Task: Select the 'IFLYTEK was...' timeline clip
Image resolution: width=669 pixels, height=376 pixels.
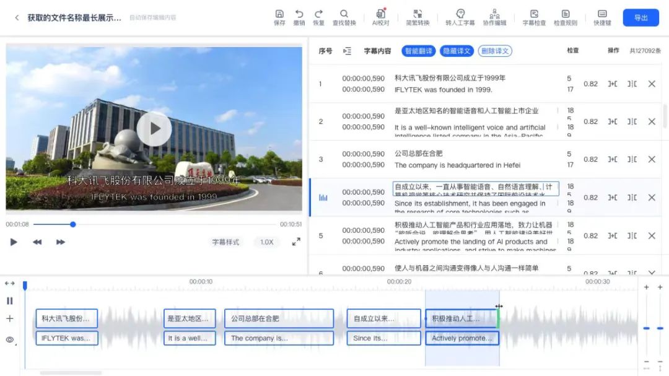Action: pos(66,338)
